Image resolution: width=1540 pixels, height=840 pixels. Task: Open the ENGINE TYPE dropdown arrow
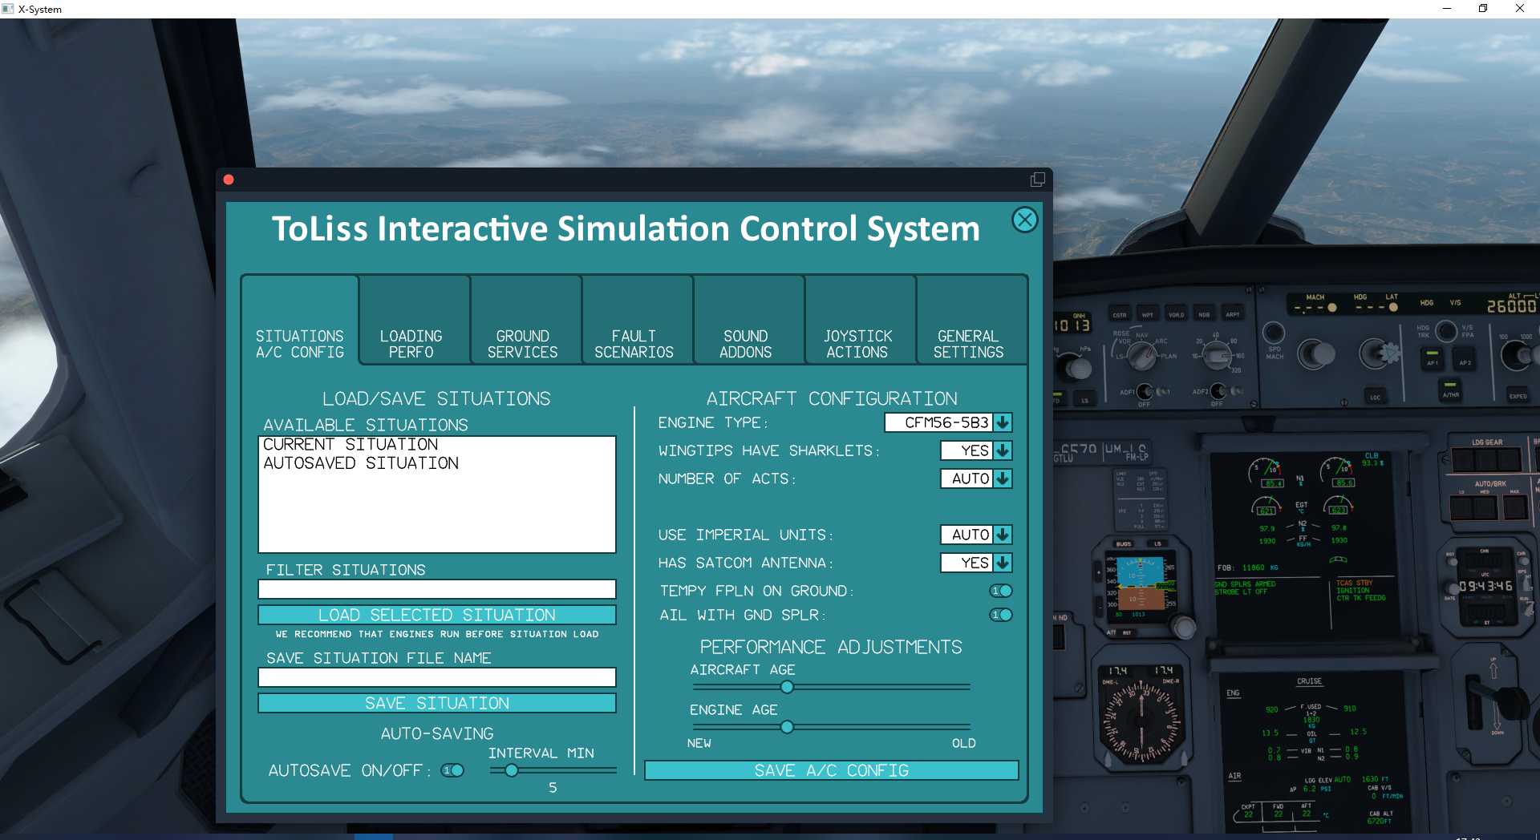tap(1003, 422)
